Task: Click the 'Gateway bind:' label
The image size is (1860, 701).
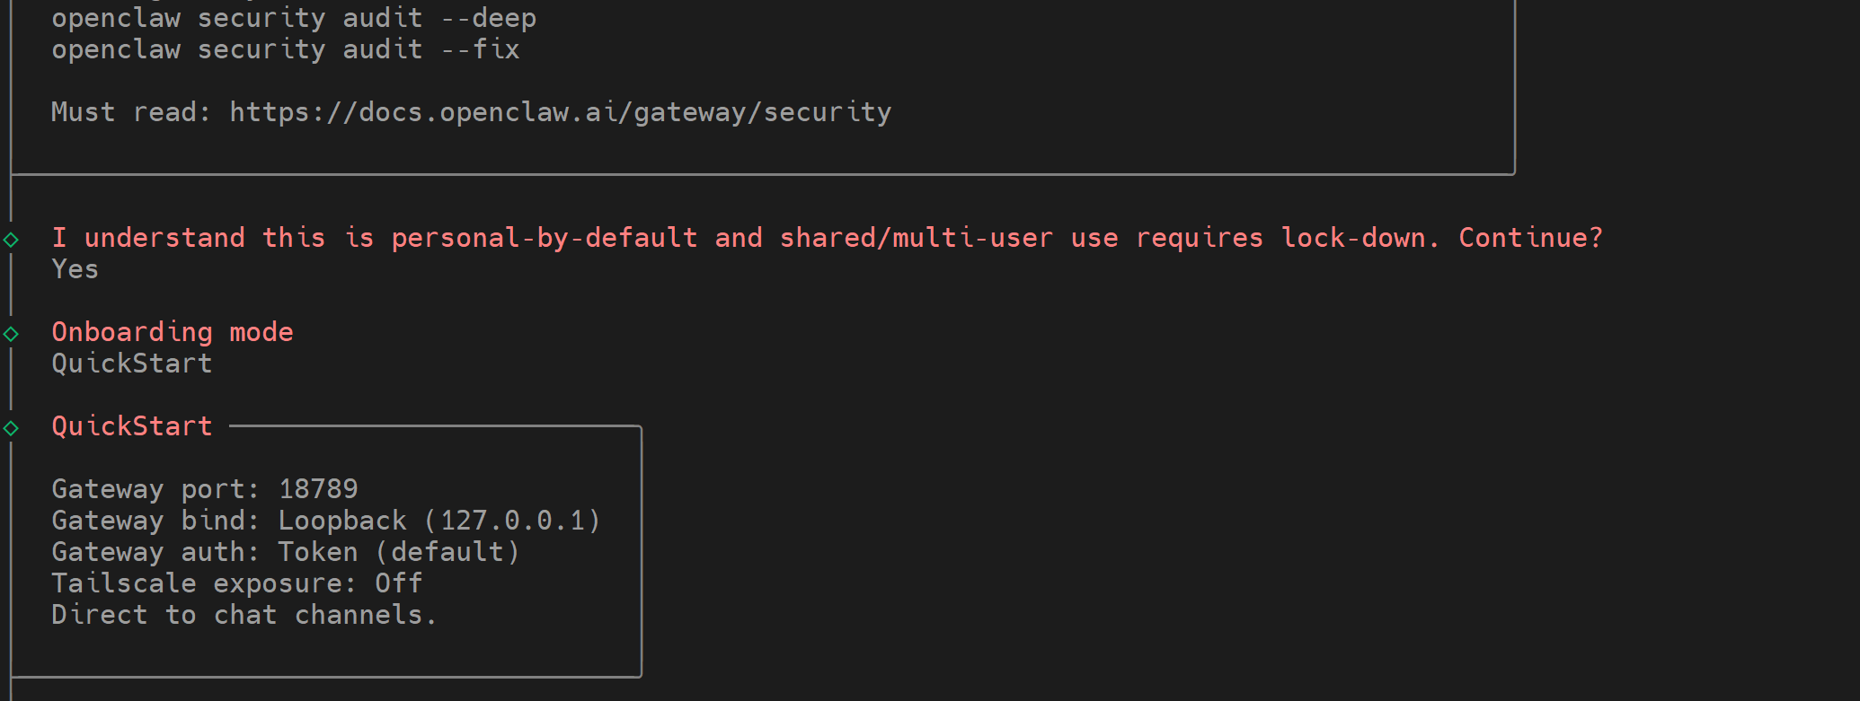Action: 155,521
